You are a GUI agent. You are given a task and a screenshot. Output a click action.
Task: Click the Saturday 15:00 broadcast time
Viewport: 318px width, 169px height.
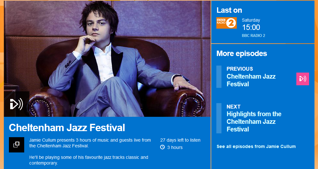point(251,25)
